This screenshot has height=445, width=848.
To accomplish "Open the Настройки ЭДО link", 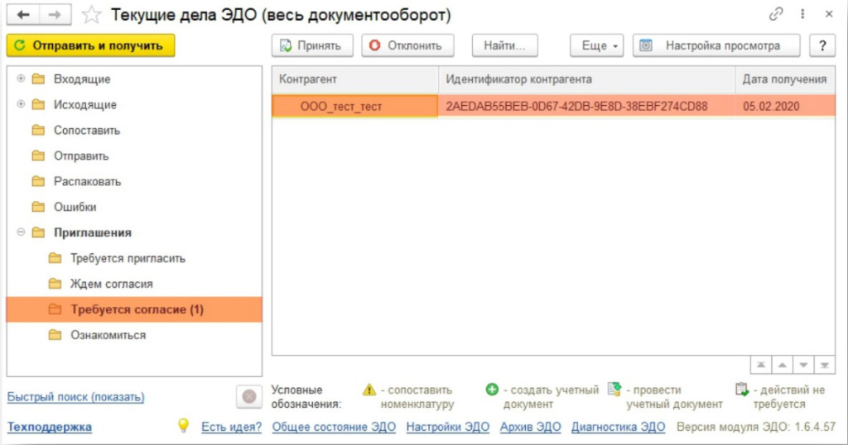I will tap(448, 427).
